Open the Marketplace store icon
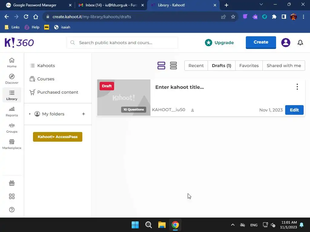 (x=12, y=142)
